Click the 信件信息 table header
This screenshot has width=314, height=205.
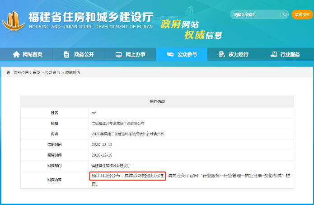[157, 101]
